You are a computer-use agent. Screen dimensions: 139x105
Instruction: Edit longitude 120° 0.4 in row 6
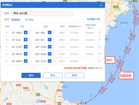pyautogui.click(x=41, y=40)
